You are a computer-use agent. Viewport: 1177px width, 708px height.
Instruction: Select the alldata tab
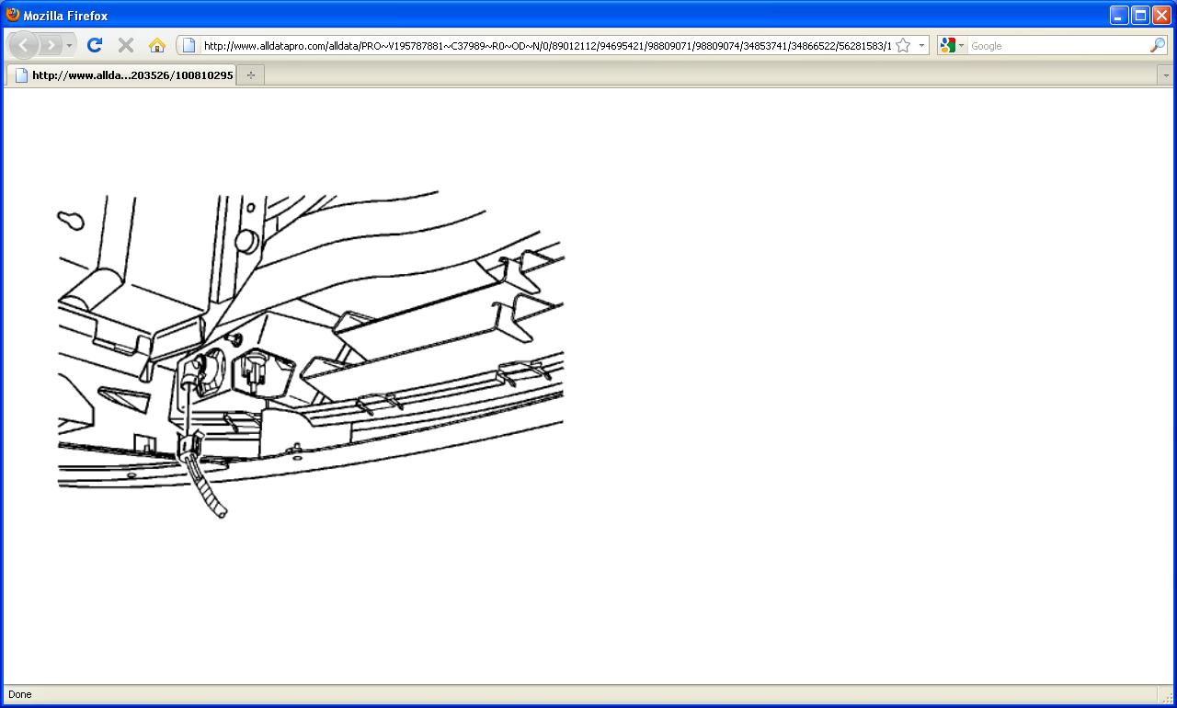tap(121, 75)
